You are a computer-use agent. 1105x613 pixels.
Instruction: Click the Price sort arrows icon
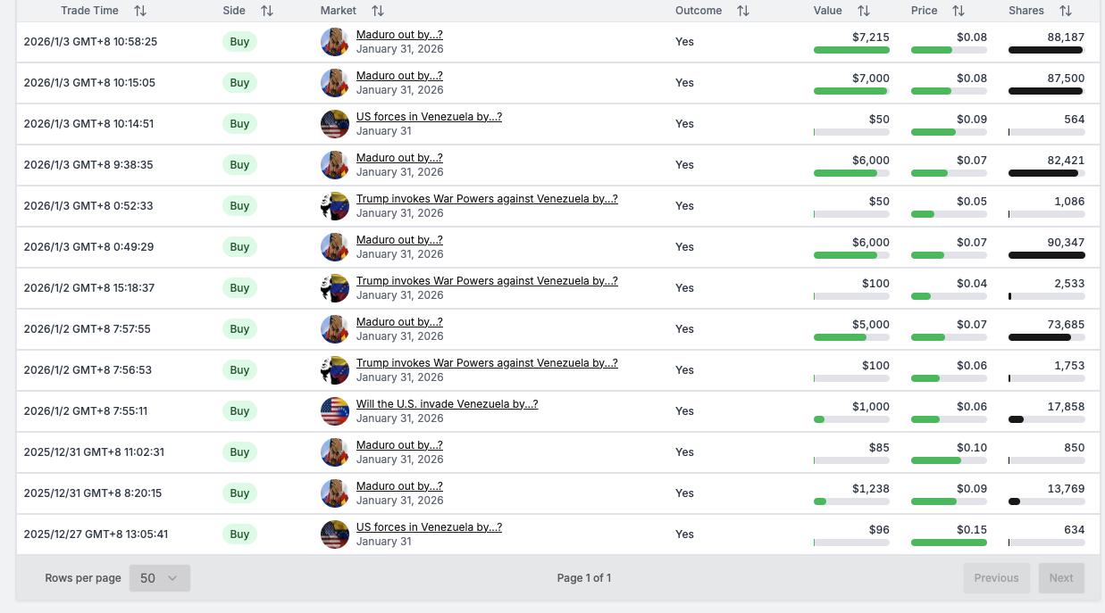(959, 11)
